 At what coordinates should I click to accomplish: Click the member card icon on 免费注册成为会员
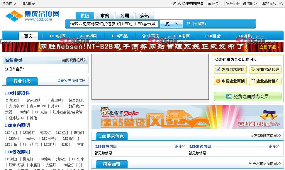point(229,96)
